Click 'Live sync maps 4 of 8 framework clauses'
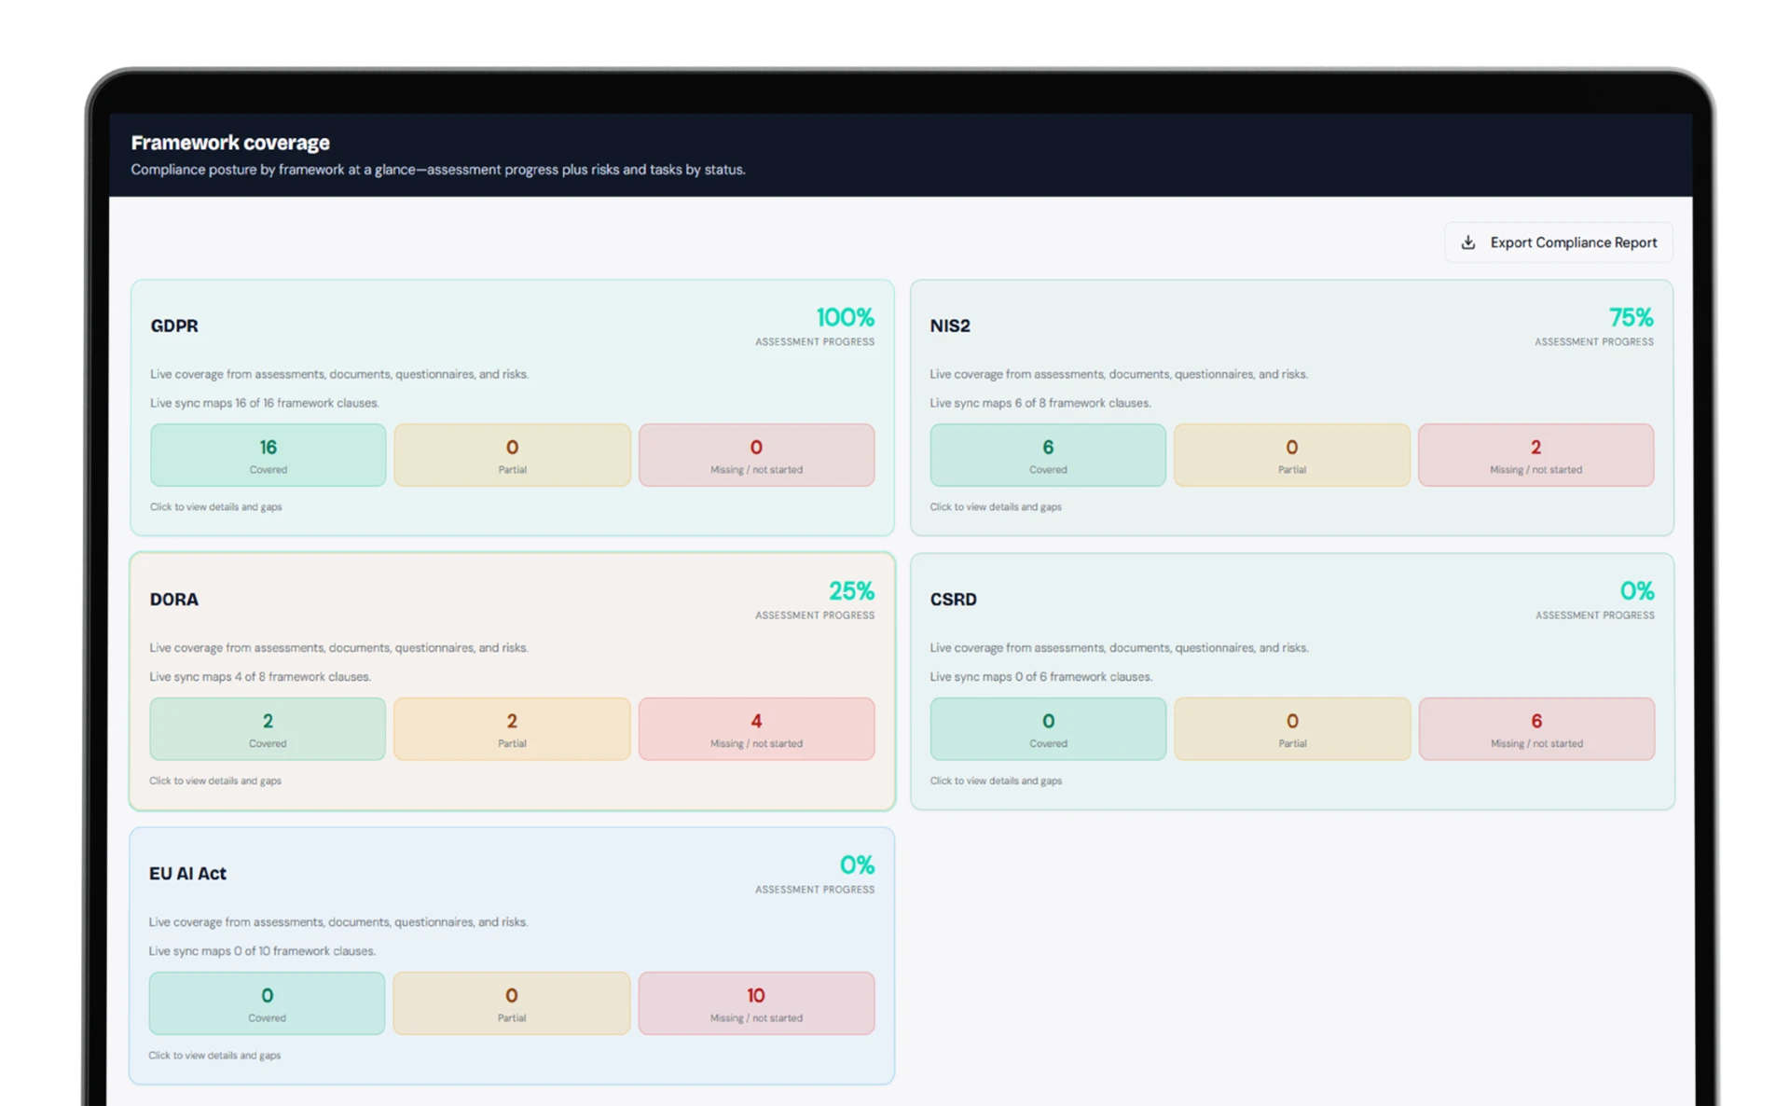This screenshot has width=1790, height=1106. (260, 676)
